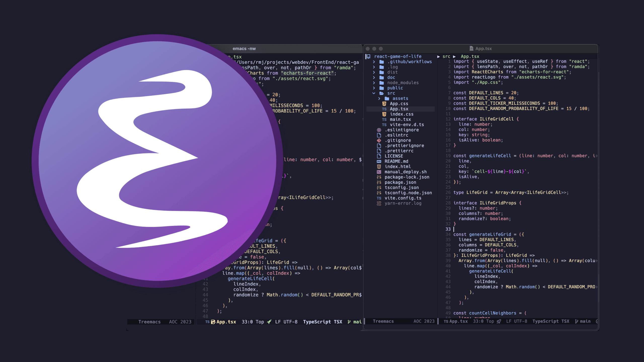The image size is (644, 362).
Task: Open tsconfig.node.json in the tree
Action: [x=408, y=193]
